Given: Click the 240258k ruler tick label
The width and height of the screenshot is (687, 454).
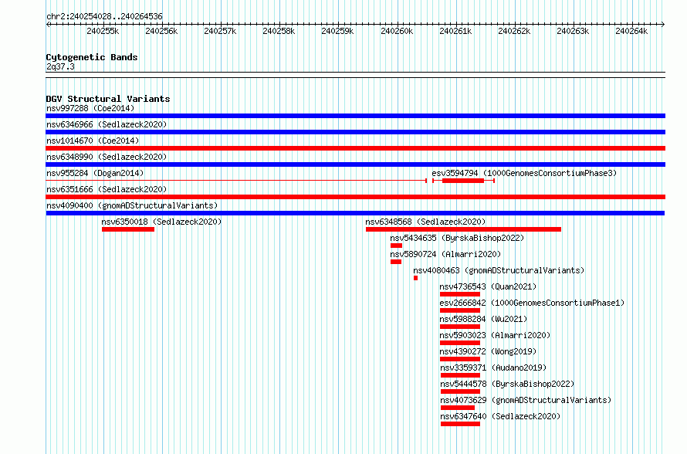Looking at the screenshot, I should coord(279,31).
